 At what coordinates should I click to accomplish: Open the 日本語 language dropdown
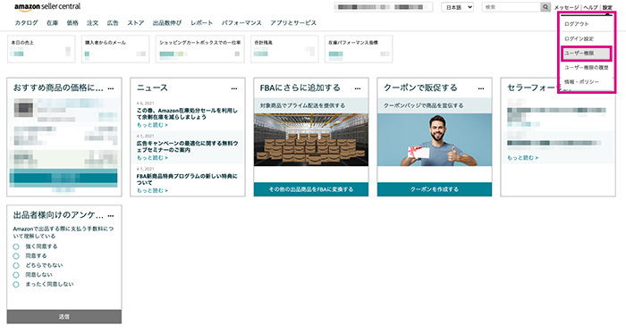pyautogui.click(x=458, y=7)
